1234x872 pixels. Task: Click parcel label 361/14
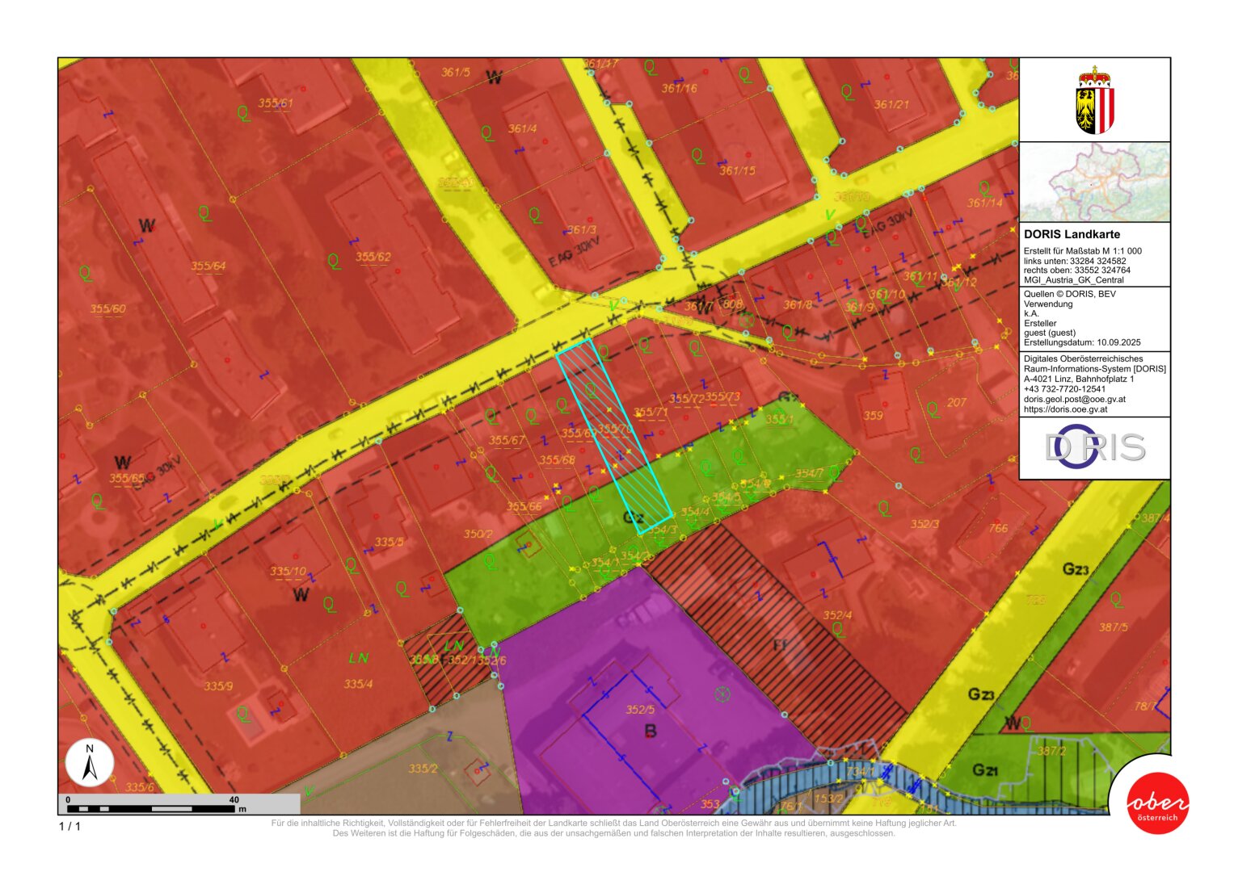[984, 203]
